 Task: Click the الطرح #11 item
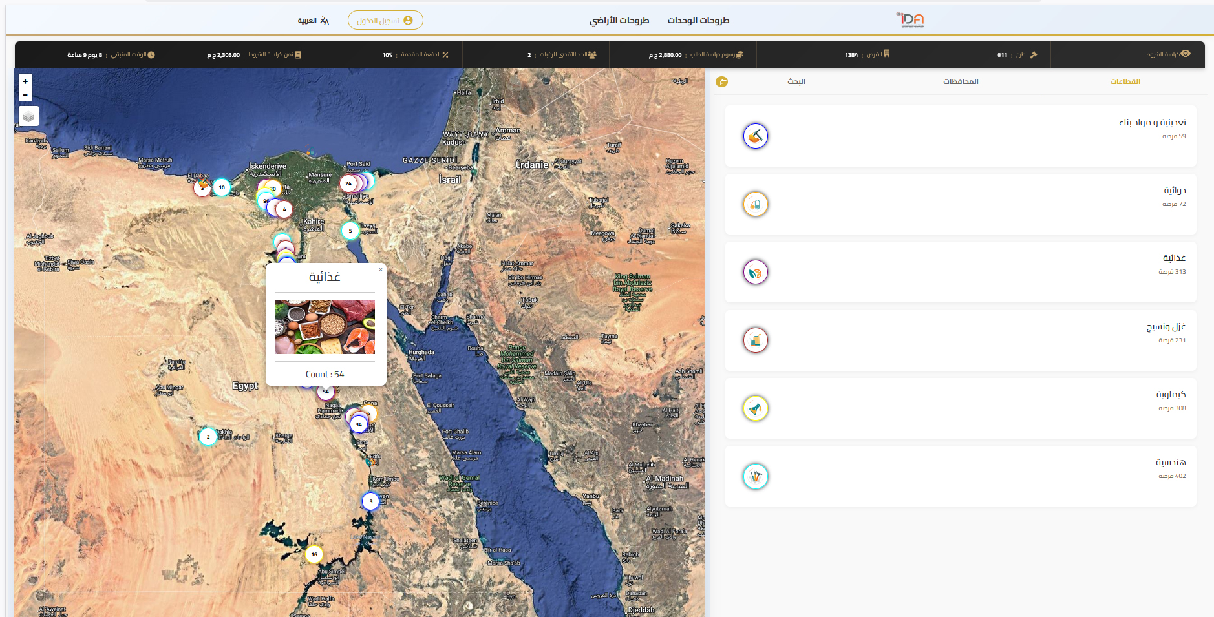[1017, 55]
